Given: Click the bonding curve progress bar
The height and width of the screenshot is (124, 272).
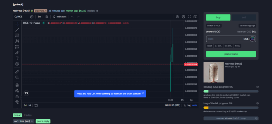Looking at the screenshot, I should click(x=231, y=91).
